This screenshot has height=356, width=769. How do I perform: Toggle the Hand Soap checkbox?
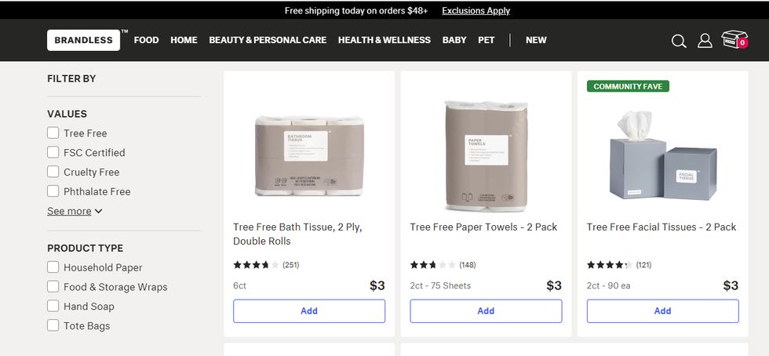pyautogui.click(x=53, y=307)
